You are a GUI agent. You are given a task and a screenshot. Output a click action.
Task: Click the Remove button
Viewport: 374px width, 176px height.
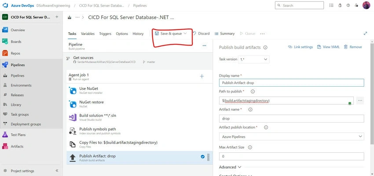(x=353, y=47)
